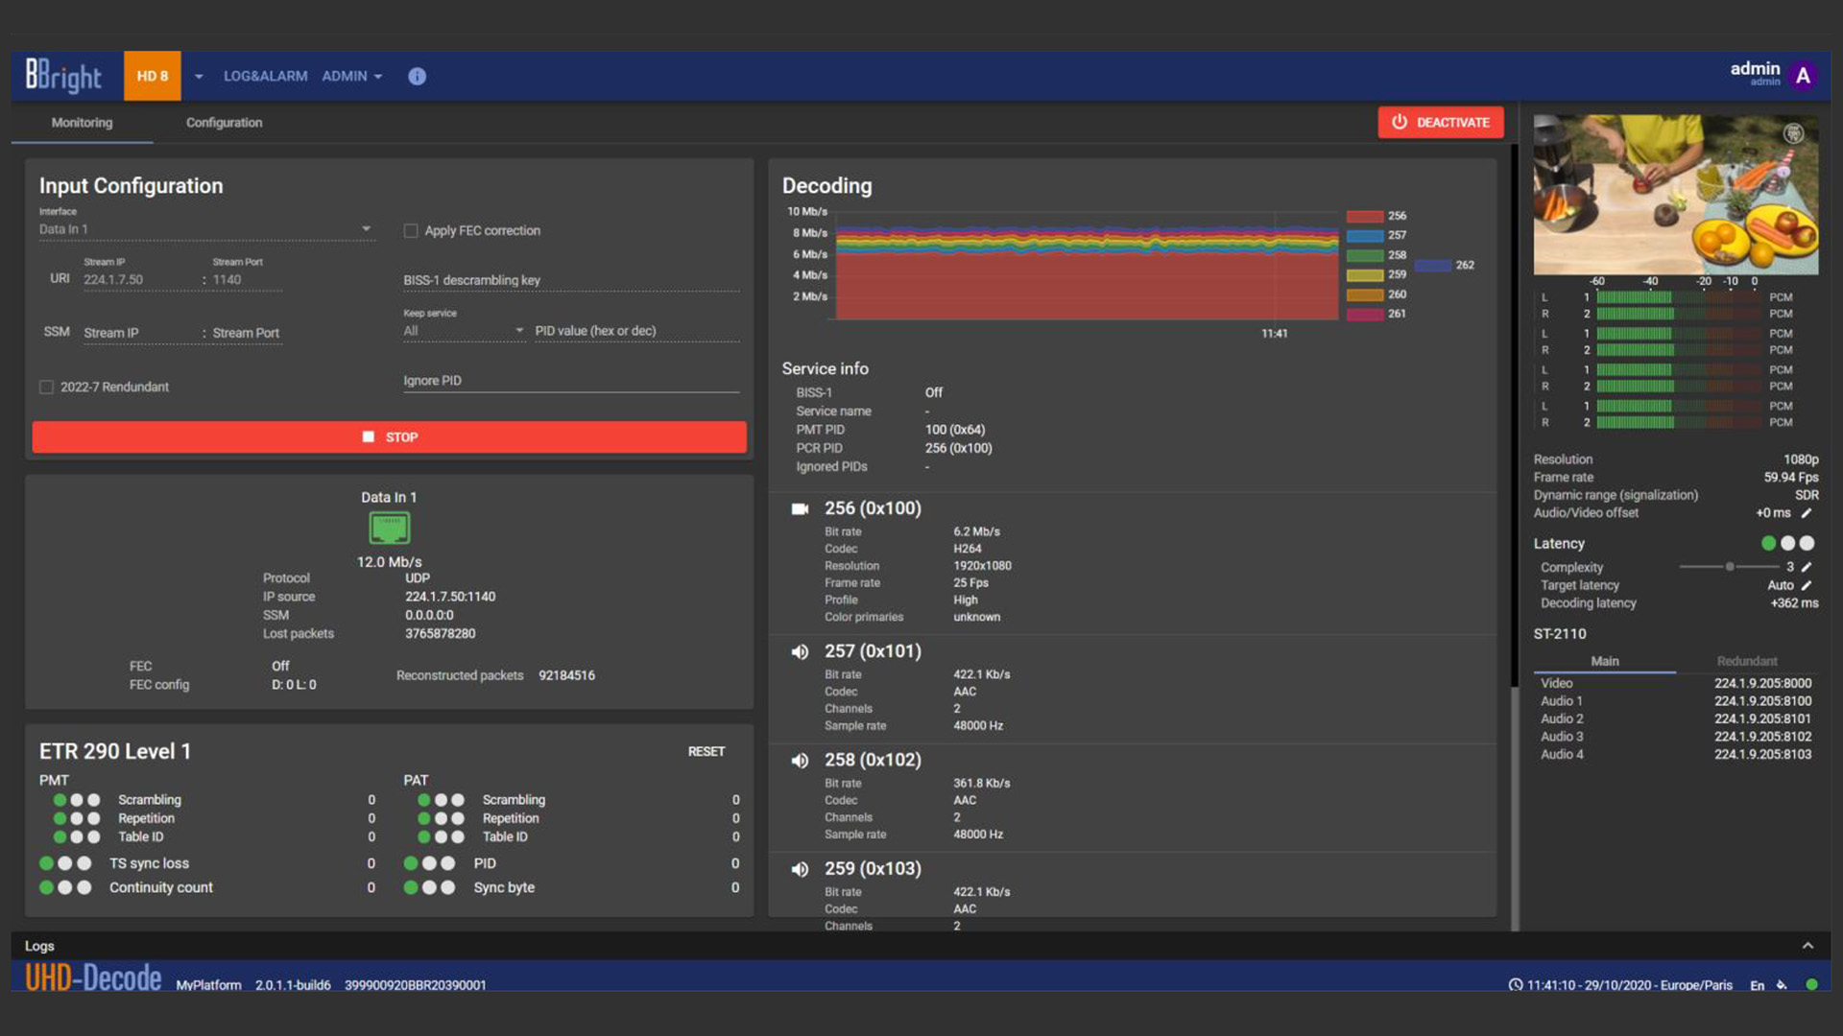Switch to the Configuration tab
1843x1036 pixels.
click(224, 123)
